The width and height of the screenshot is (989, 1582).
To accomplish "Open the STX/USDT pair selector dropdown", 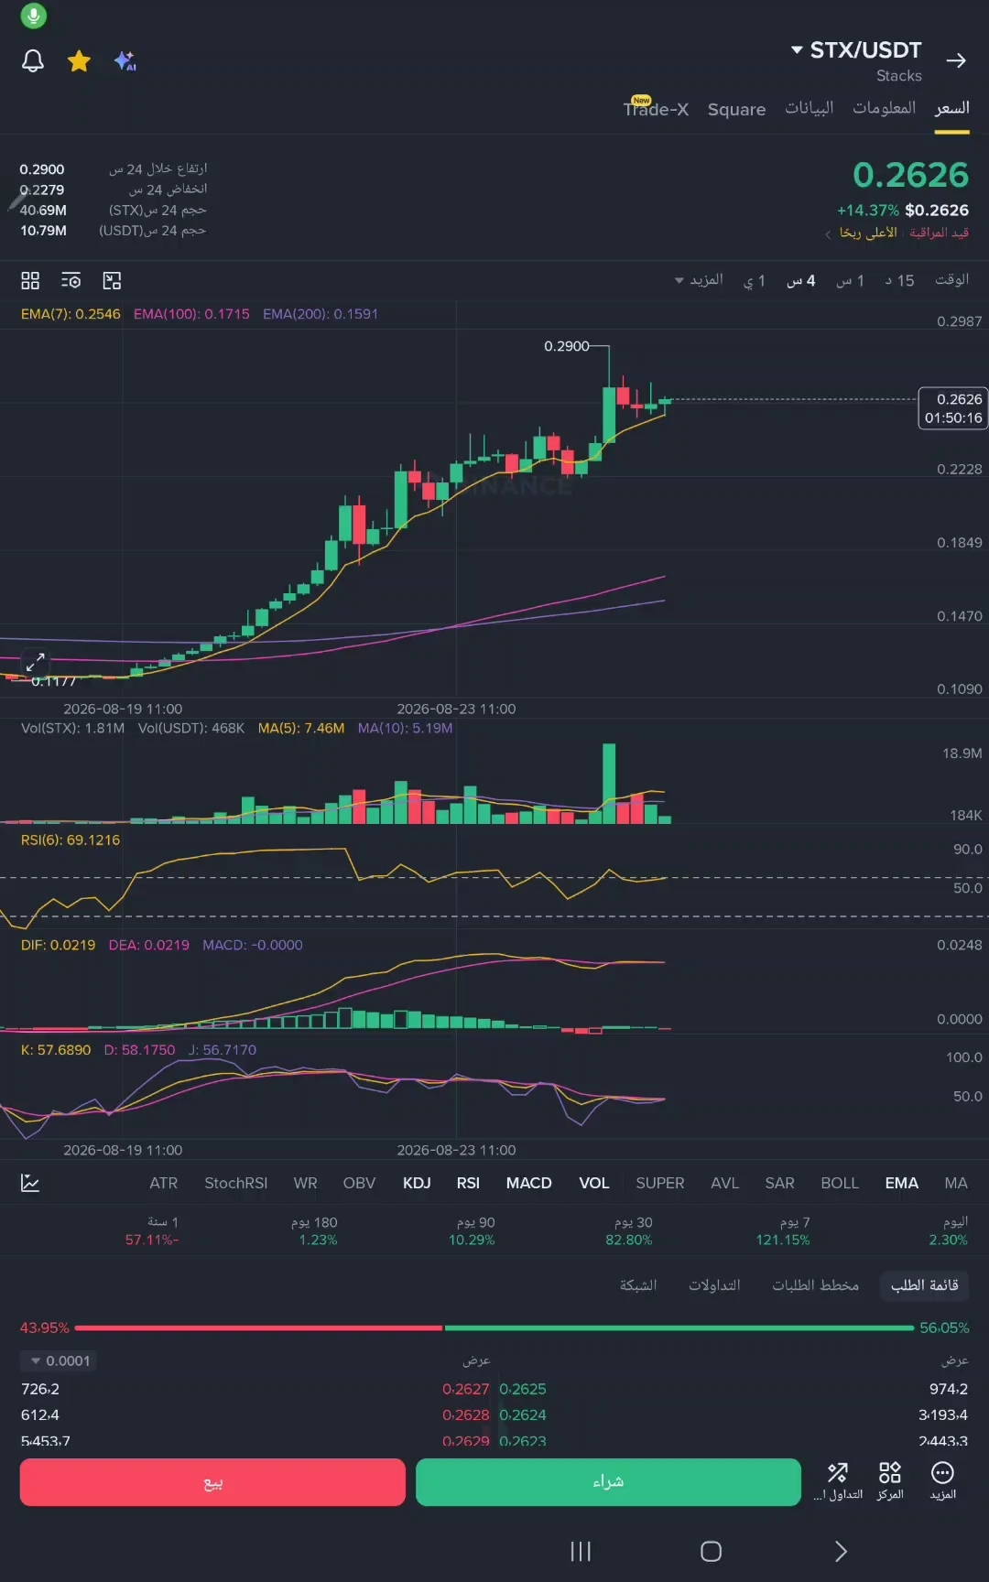I will [856, 49].
